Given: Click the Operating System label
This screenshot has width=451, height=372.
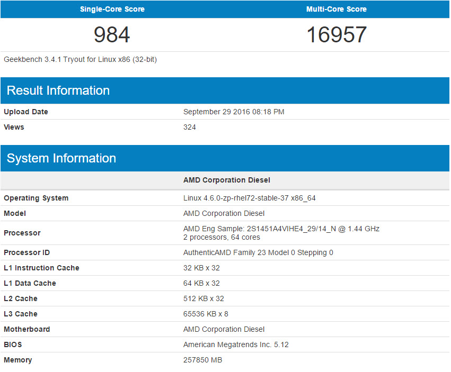Looking at the screenshot, I should pyautogui.click(x=36, y=198).
